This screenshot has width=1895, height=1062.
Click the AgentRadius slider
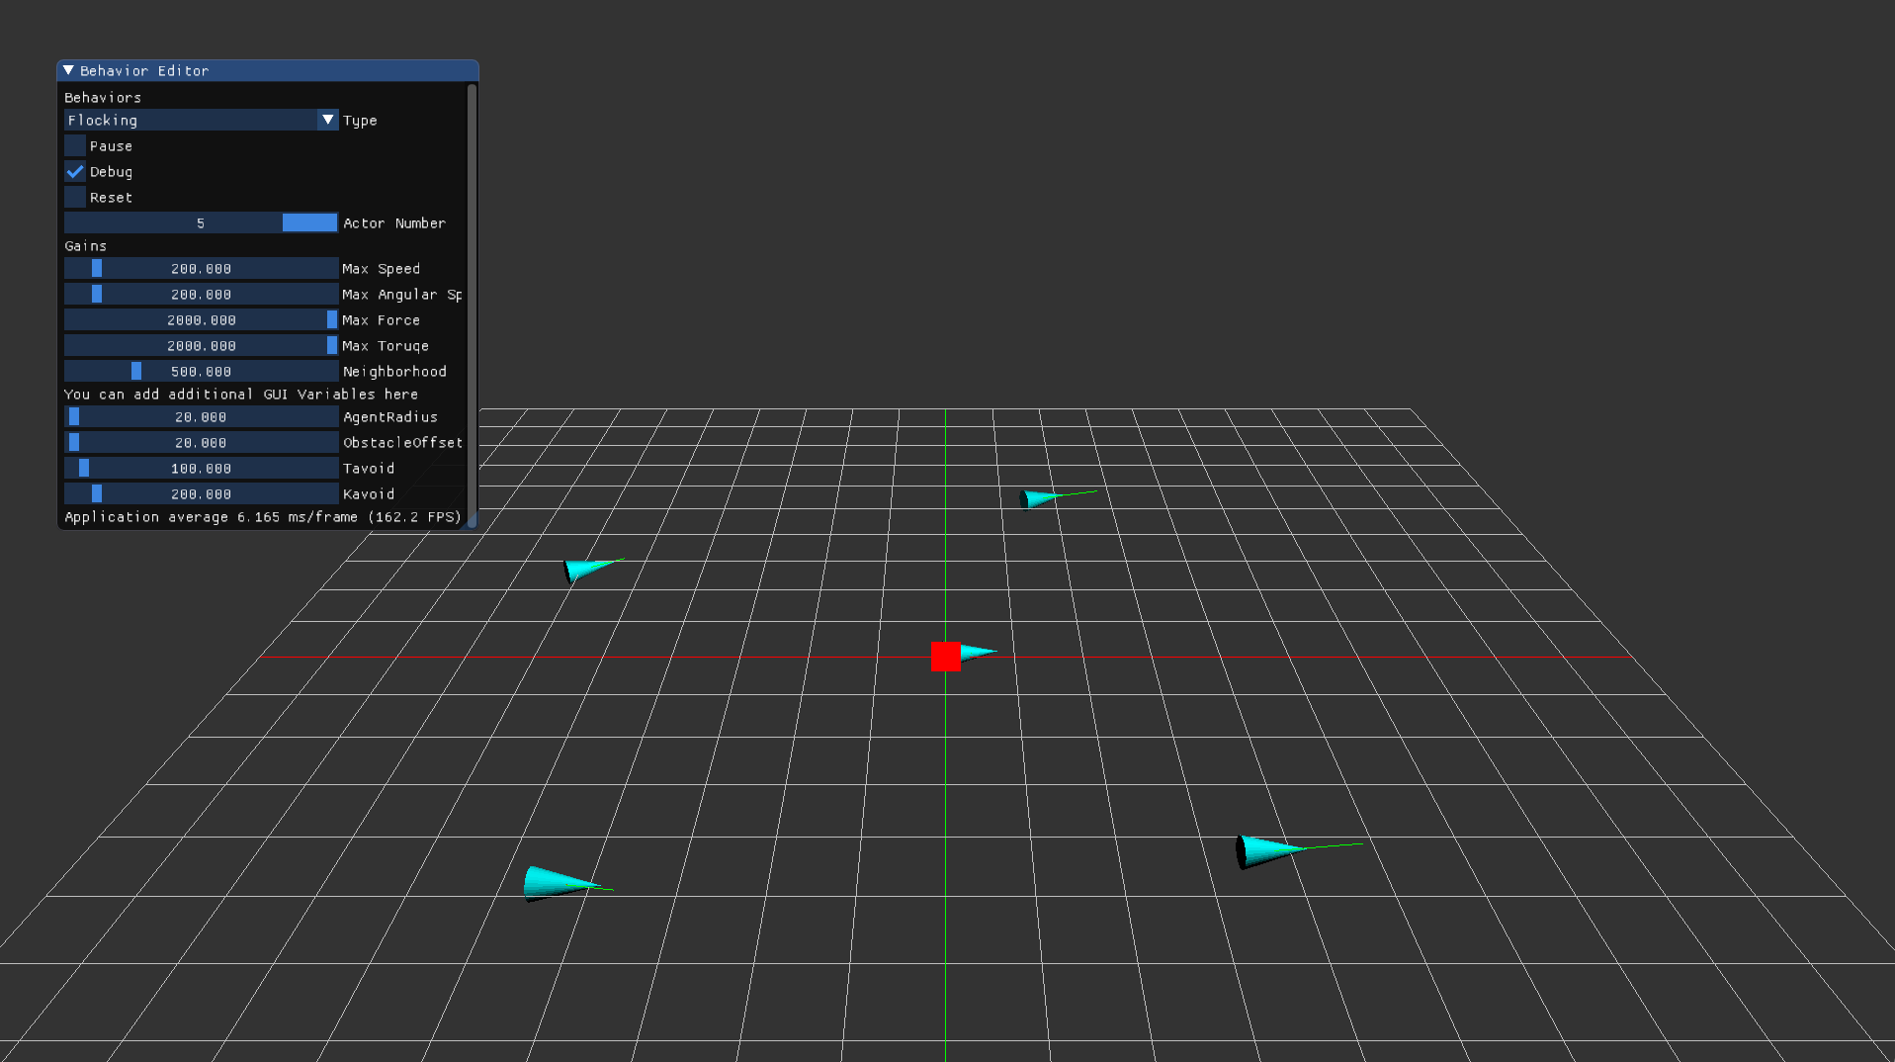[74, 416]
